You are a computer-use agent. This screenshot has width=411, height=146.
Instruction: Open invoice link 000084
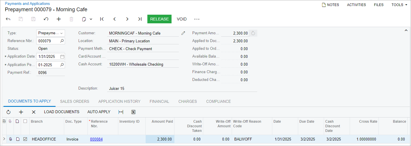[96, 139]
